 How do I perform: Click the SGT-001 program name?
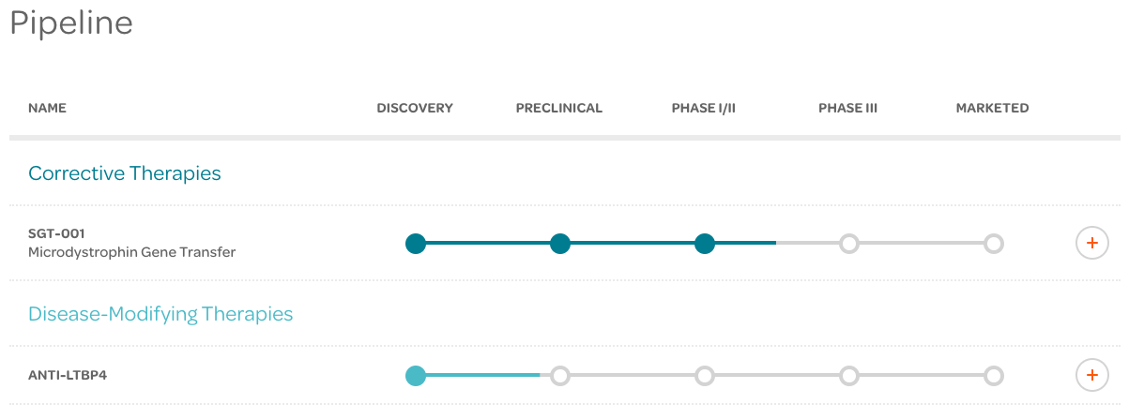pyautogui.click(x=56, y=233)
